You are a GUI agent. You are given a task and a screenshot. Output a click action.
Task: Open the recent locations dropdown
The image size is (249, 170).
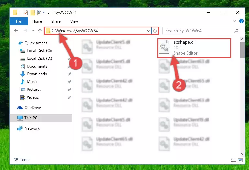(33, 31)
